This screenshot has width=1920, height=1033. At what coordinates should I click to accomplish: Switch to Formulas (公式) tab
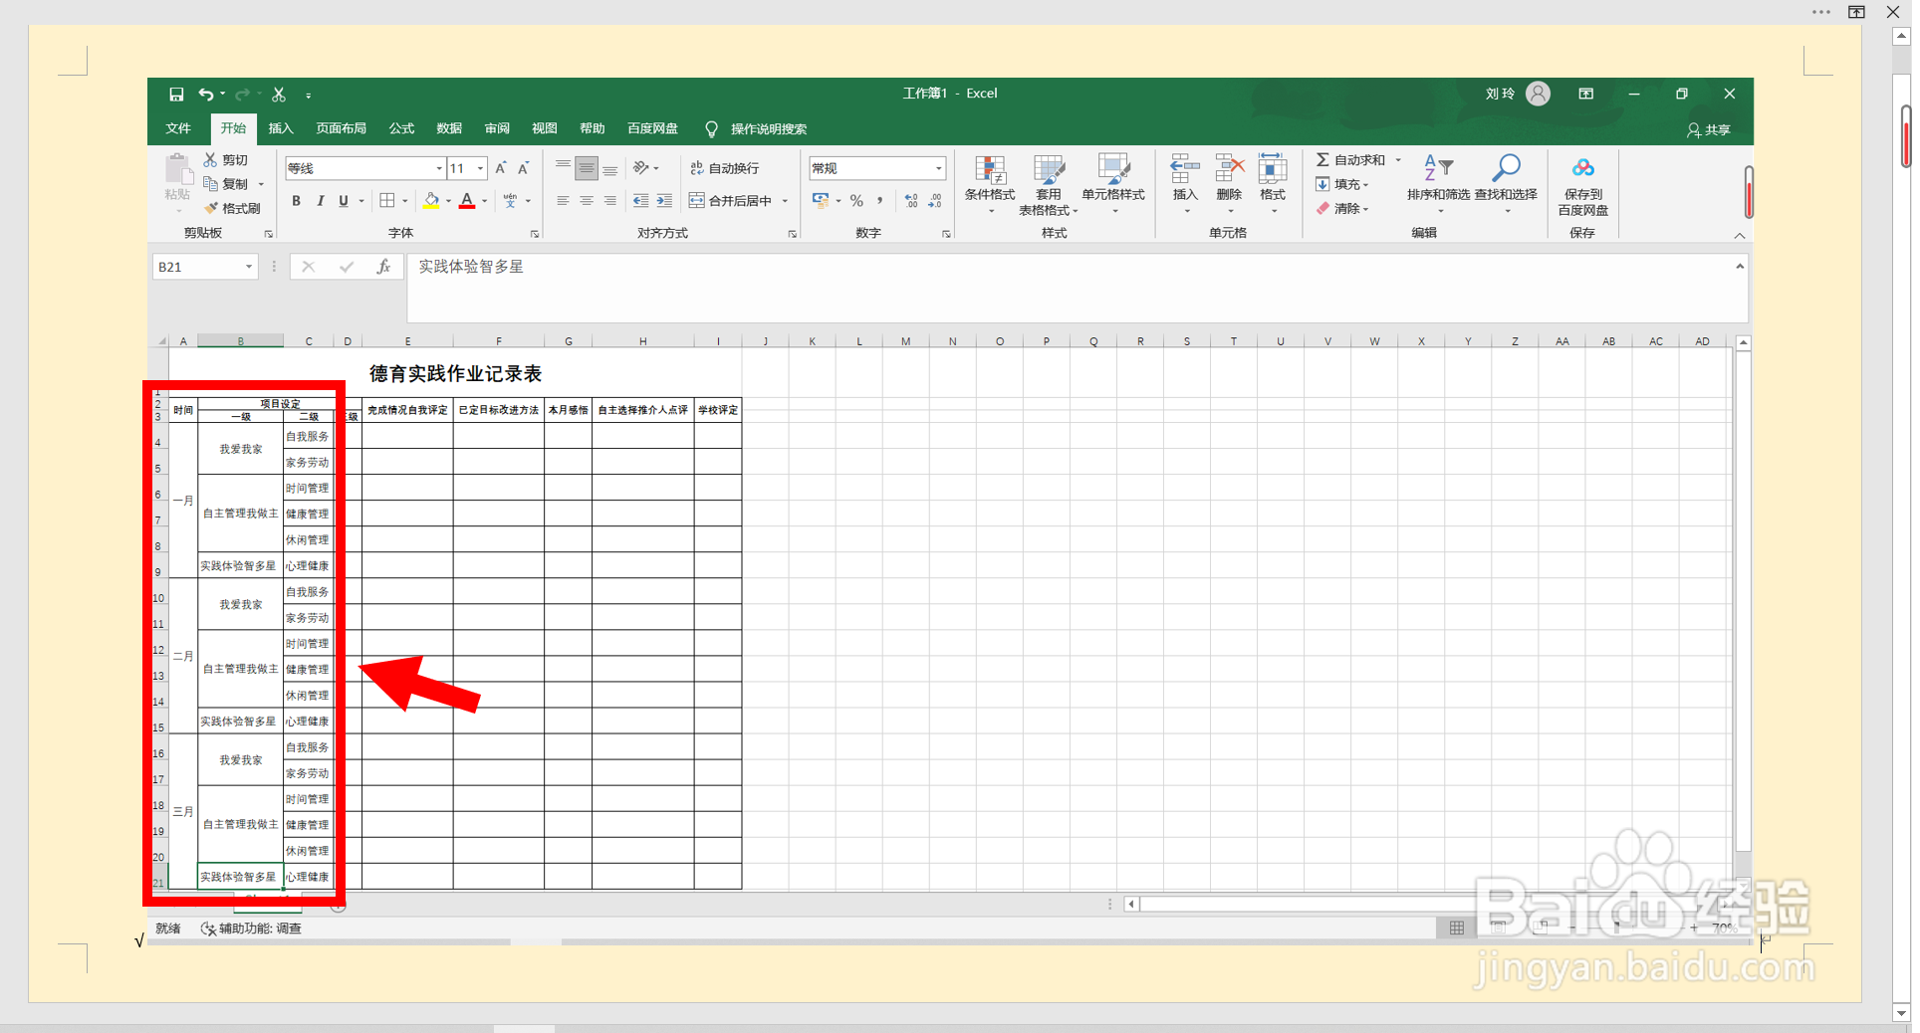[x=401, y=128]
